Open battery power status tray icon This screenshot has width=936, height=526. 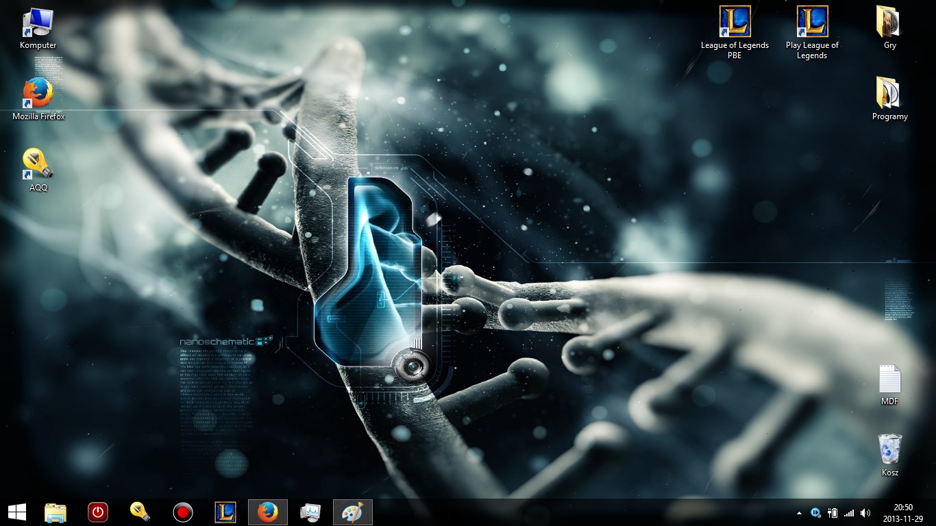click(833, 512)
